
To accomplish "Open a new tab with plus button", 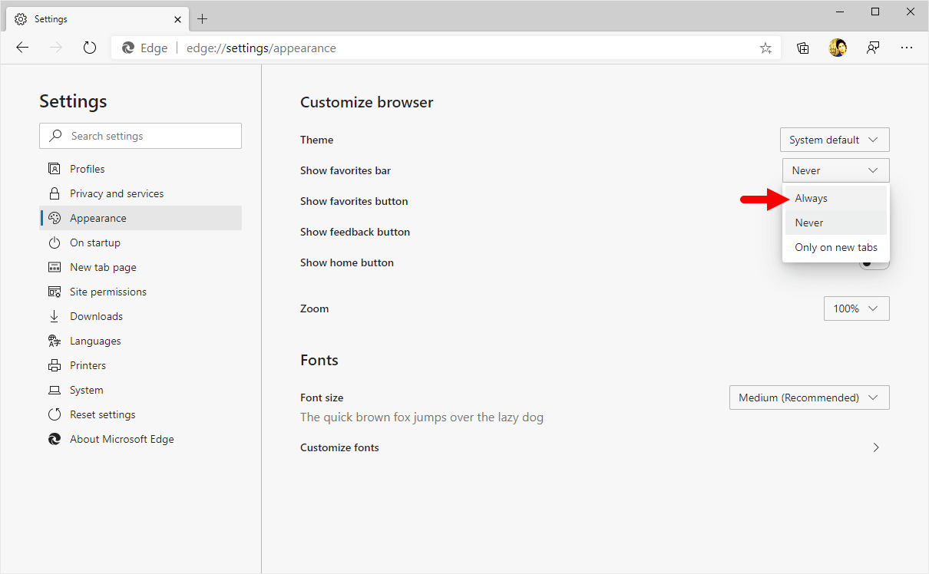I will (x=203, y=18).
